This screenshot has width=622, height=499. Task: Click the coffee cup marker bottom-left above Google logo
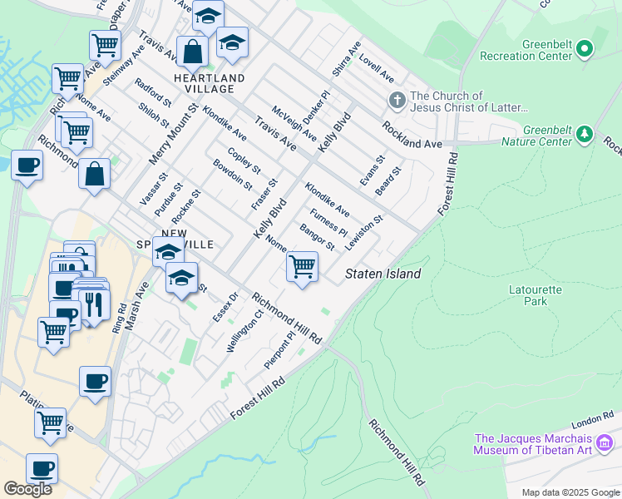pyautogui.click(x=42, y=468)
